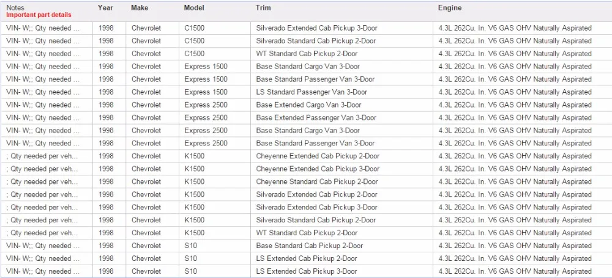Click the Model column header
612x278 pixels.
click(x=194, y=8)
